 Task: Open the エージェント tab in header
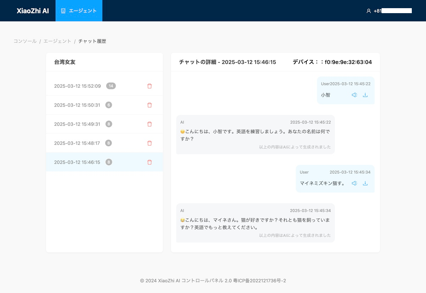(79, 11)
